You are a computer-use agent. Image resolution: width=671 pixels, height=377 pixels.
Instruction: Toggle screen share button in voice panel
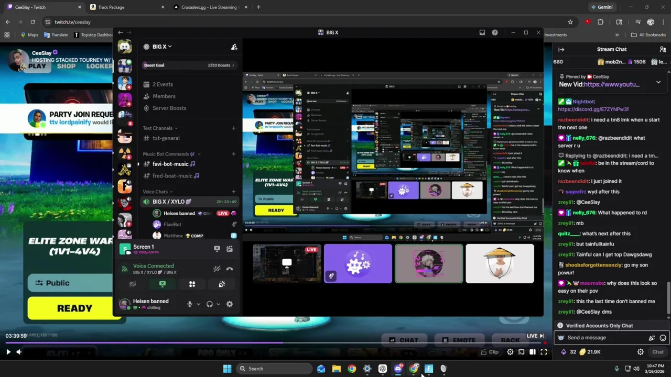click(163, 284)
